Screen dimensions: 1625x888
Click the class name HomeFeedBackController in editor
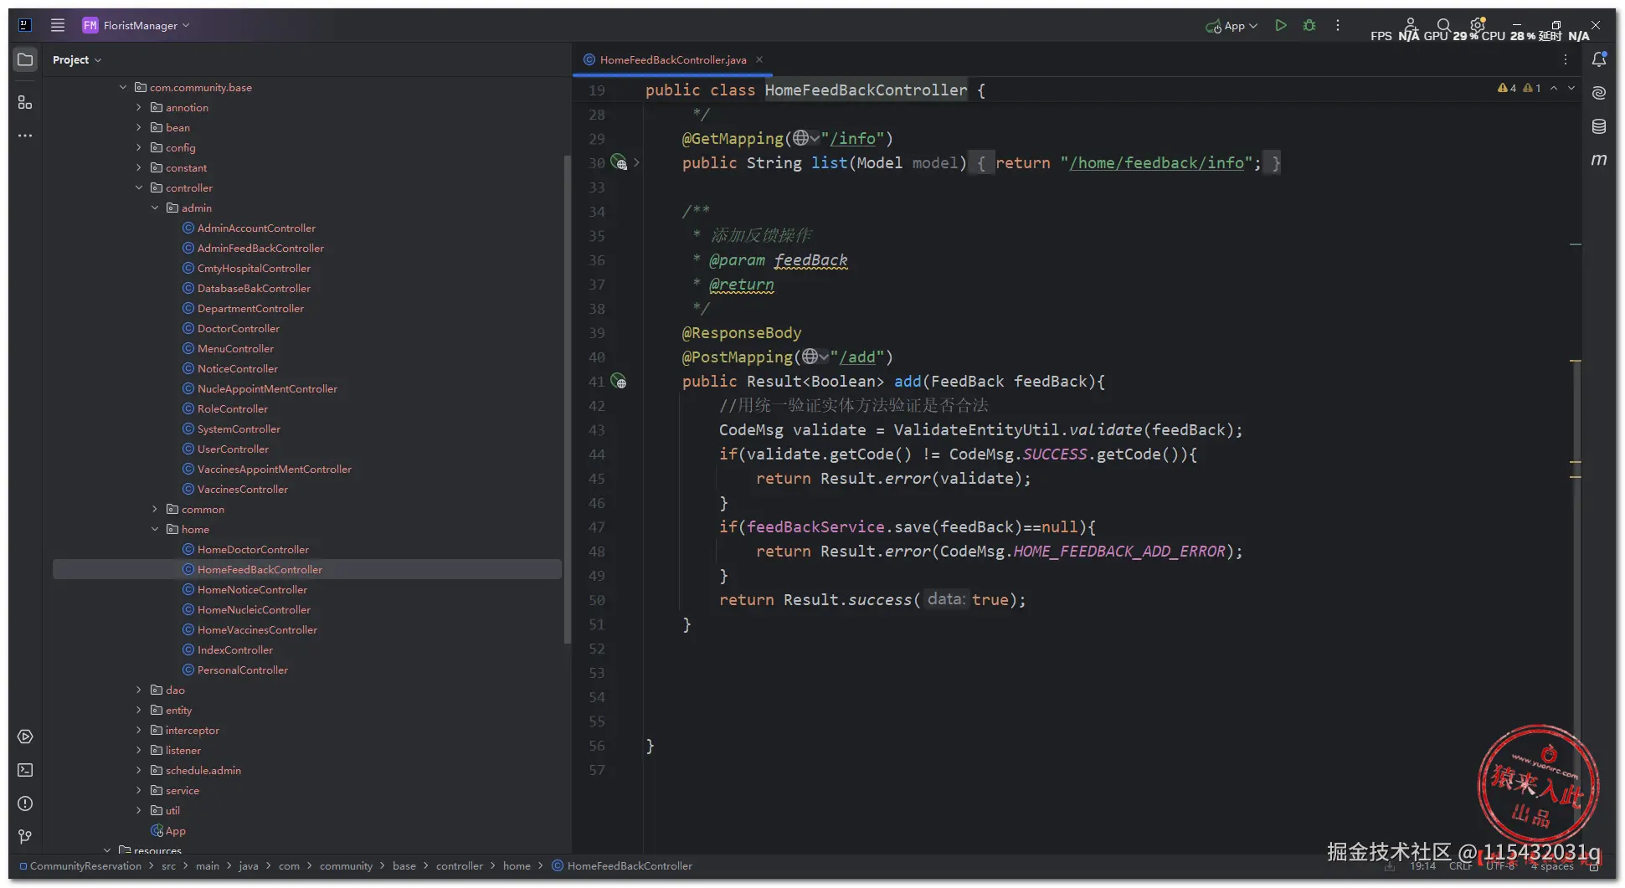866,90
